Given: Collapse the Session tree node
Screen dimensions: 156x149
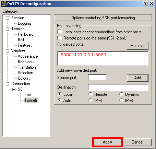Looking at the screenshot, I should [x=7, y=18].
